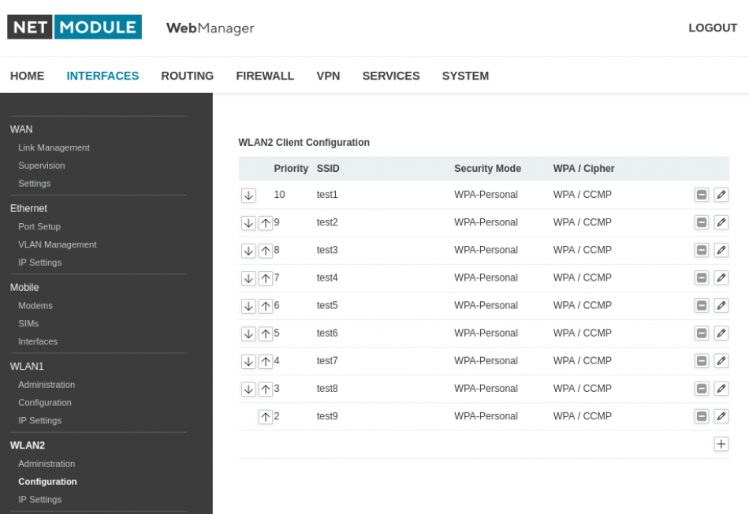Screen dimensions: 749x514
Task: Go to the ROUTING tab
Action: [x=188, y=76]
